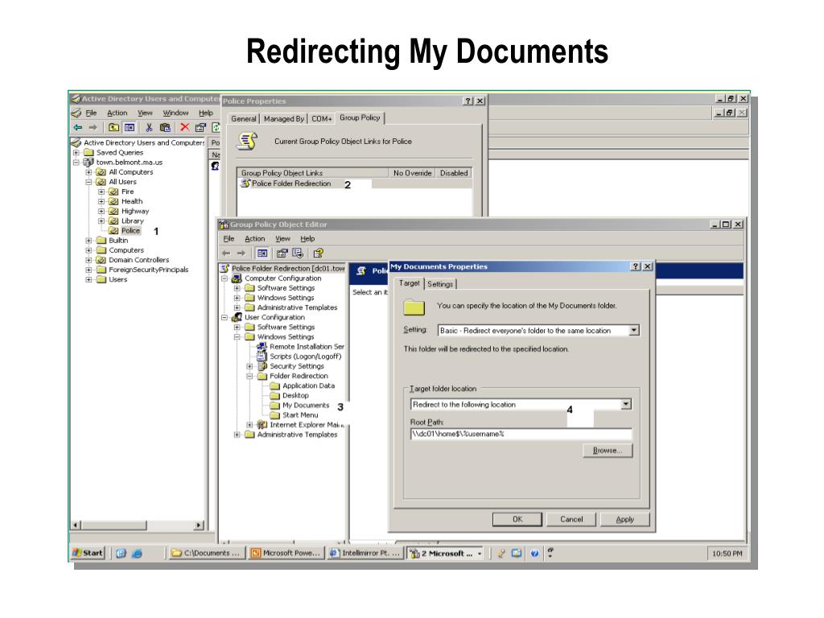Click Internet Explorer quick launch icon in taskbar
This screenshot has height=618, width=824.
tap(137, 554)
